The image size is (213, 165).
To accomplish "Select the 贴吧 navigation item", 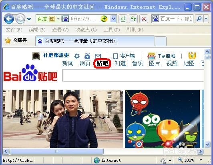I will tap(102, 63).
